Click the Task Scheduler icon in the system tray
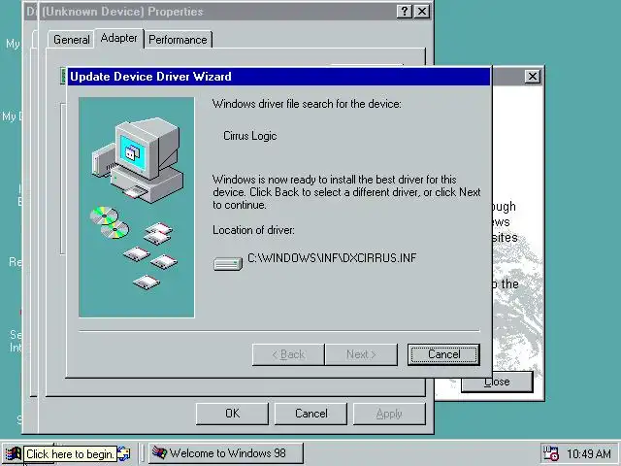The height and width of the screenshot is (466, 621). [x=550, y=453]
